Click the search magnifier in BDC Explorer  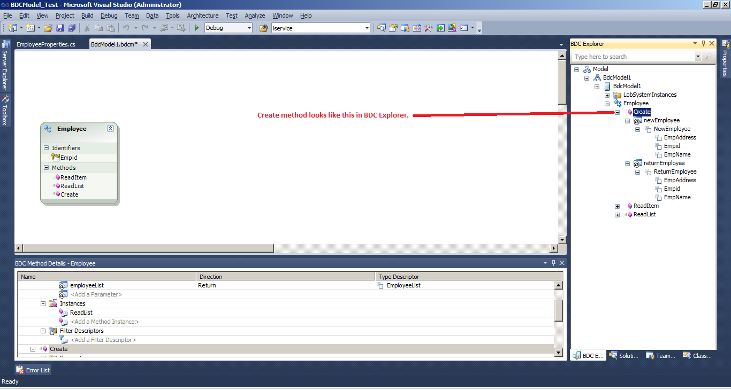click(x=708, y=57)
